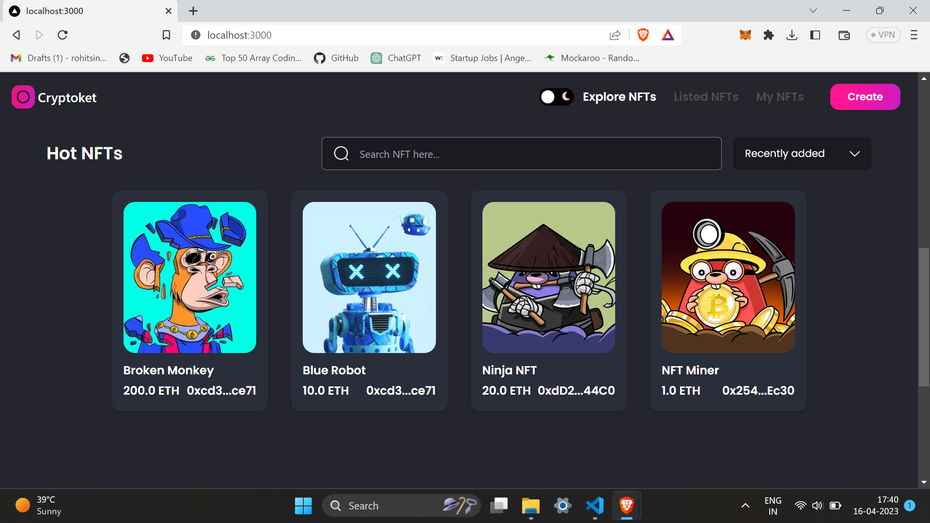Click the Search NFT here input field
This screenshot has height=523, width=930.
click(x=522, y=154)
